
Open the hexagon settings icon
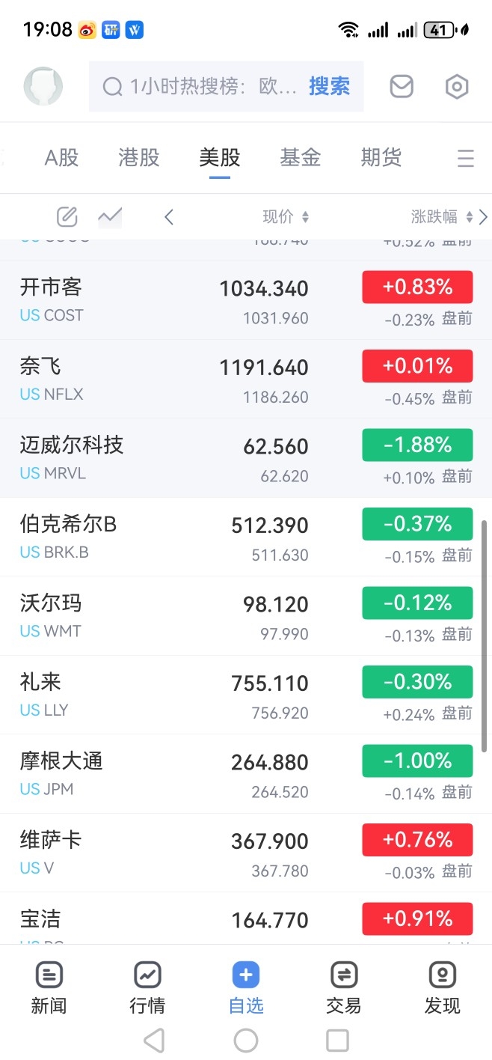pyautogui.click(x=456, y=87)
